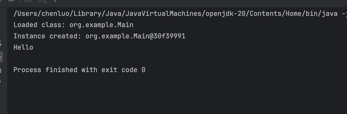
Task: Click the first toolbar icon after the separator
Action: pos(28,1)
